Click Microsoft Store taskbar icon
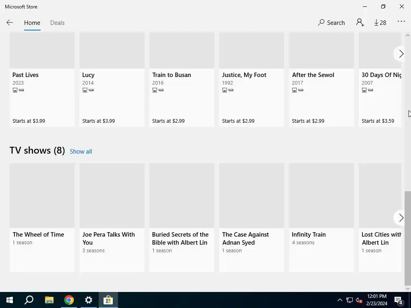Viewport: 411px width, 308px height. click(x=108, y=300)
